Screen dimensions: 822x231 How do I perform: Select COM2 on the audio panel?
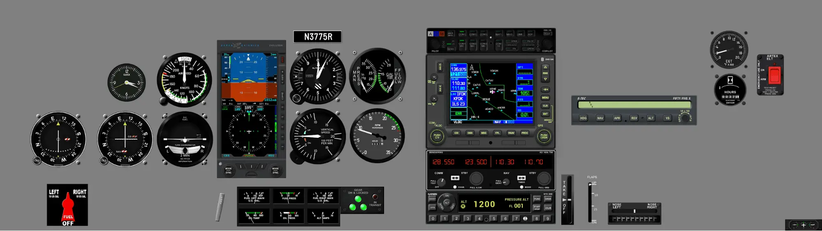(473, 34)
